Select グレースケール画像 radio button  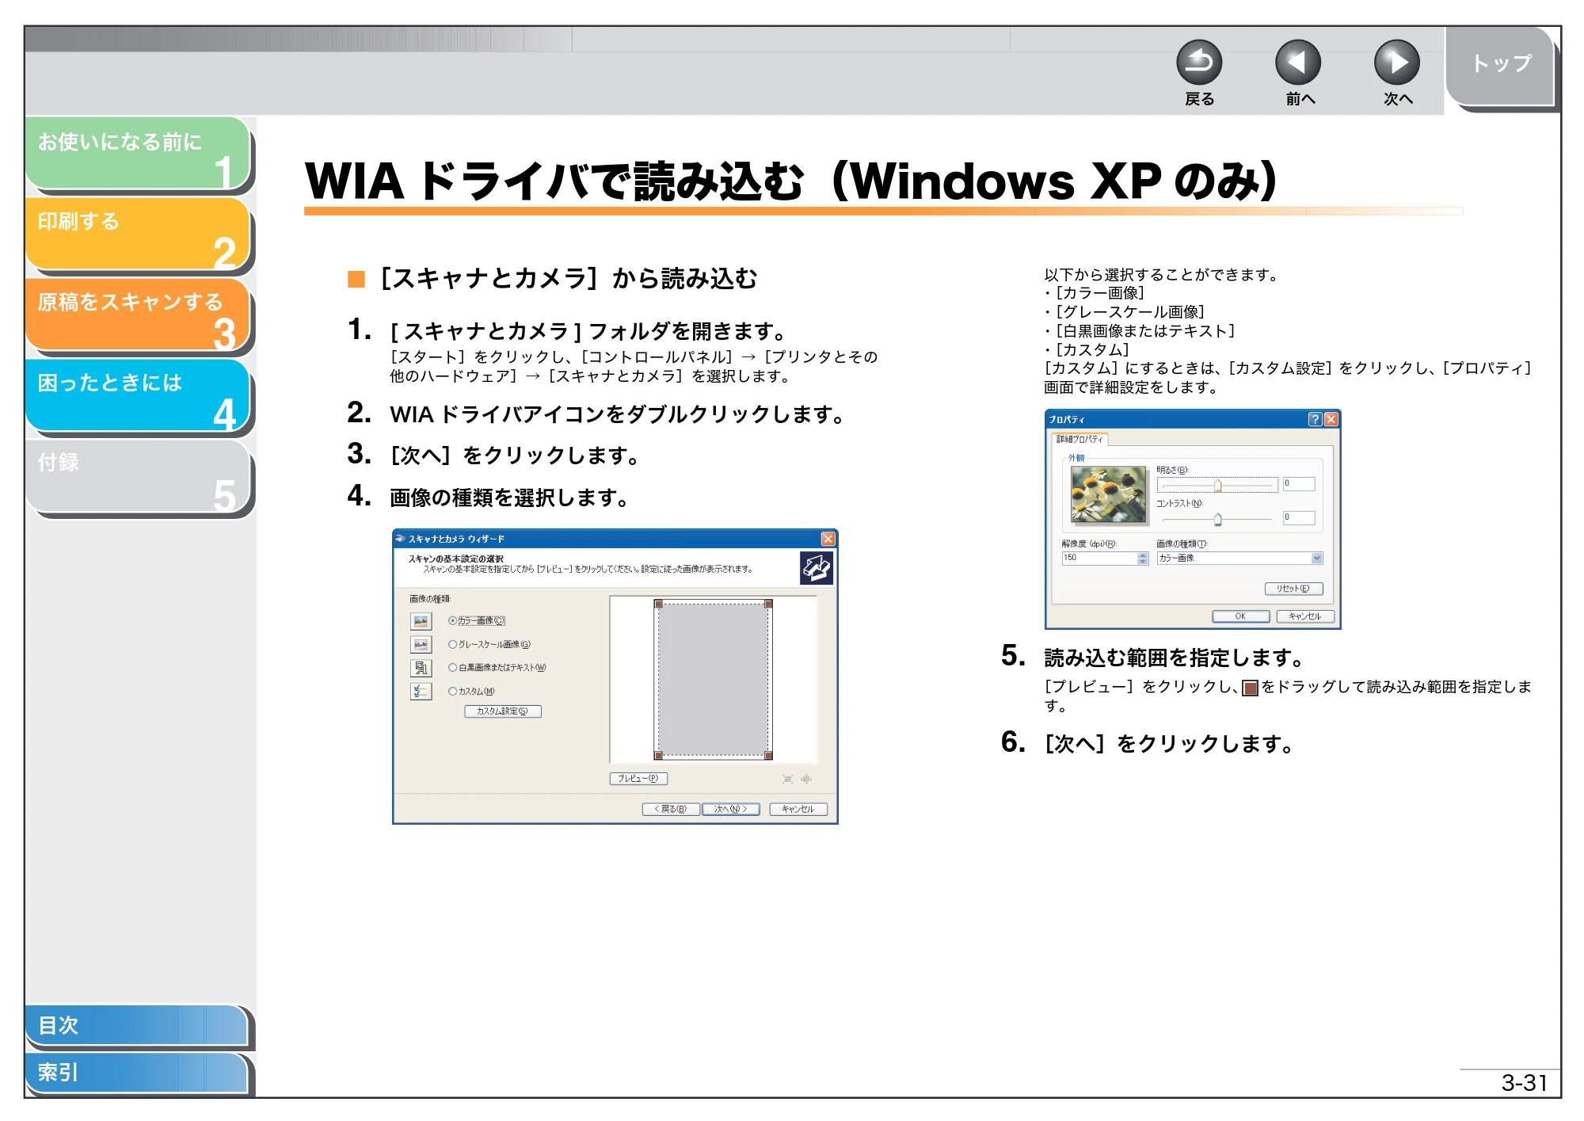pyautogui.click(x=453, y=644)
